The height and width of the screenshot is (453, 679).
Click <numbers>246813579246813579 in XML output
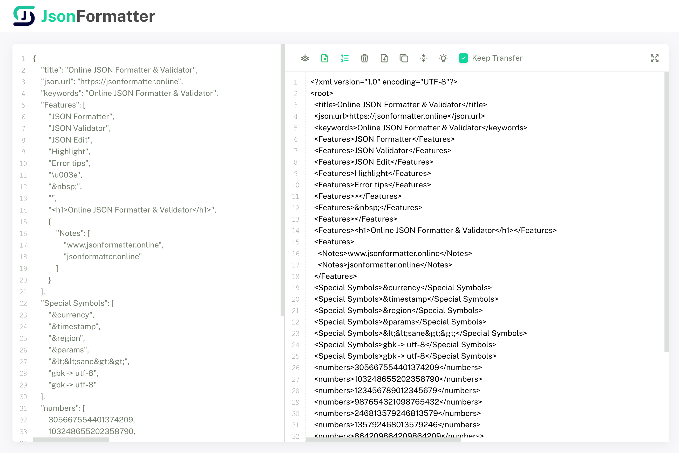click(x=397, y=413)
